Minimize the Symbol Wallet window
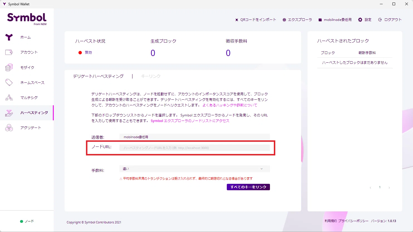The image size is (413, 232). tap(381, 4)
